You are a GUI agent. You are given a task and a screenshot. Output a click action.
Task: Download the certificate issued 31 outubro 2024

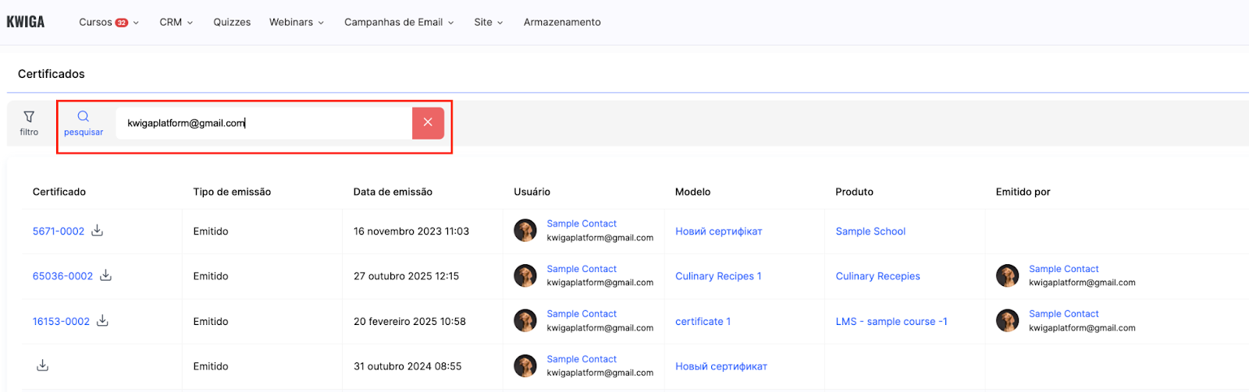coord(43,366)
